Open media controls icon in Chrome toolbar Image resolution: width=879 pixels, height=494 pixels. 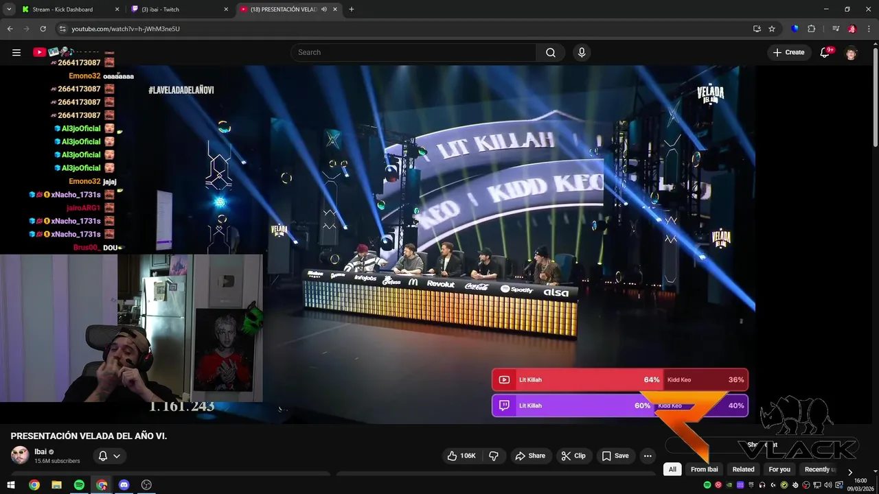point(836,29)
